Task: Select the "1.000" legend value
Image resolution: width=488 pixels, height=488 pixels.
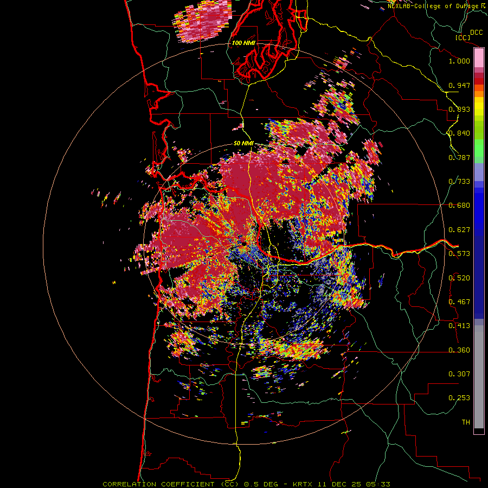Action: 459,61
